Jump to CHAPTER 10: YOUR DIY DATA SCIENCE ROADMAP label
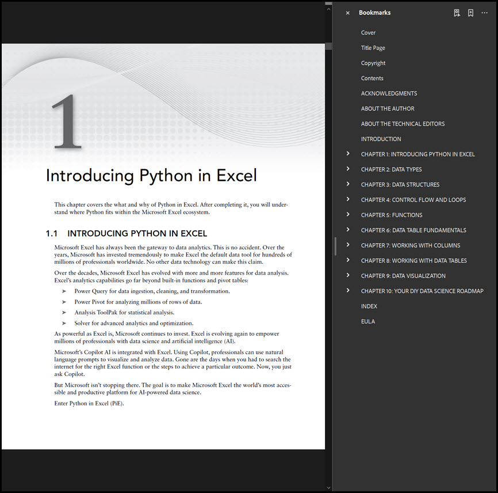The height and width of the screenshot is (493, 498). [422, 291]
